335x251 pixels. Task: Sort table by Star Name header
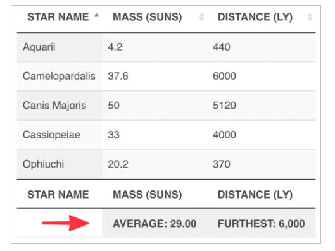click(58, 17)
